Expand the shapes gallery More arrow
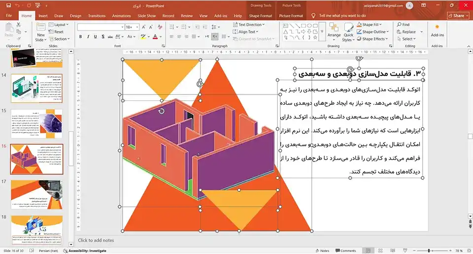 click(x=322, y=32)
